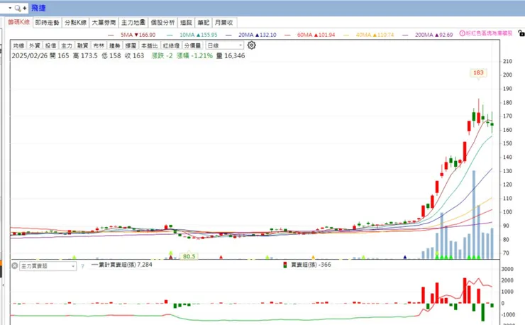Image resolution: width=525 pixels, height=325 pixels.
Task: Click the 200MA 92.69 legend entry
Action: click(434, 35)
